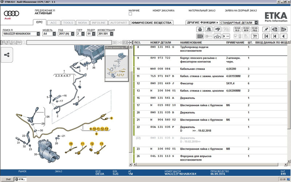Click the list panel icon below the printer
Image resolution: width=291 pixels, height=182 pixels.
pyautogui.click(x=200, y=36)
